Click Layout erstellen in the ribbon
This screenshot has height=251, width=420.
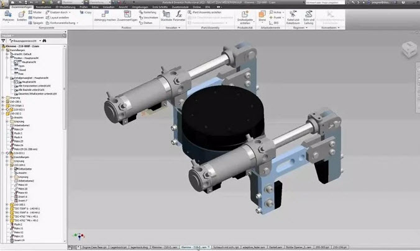pos(57,17)
